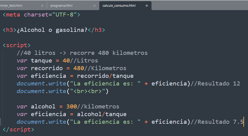248x136 pixels.
Task: Click the opening <script> tag
Action: (17, 45)
